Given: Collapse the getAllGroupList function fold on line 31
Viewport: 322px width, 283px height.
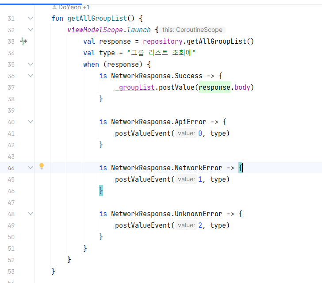Looking at the screenshot, I should [31, 18].
